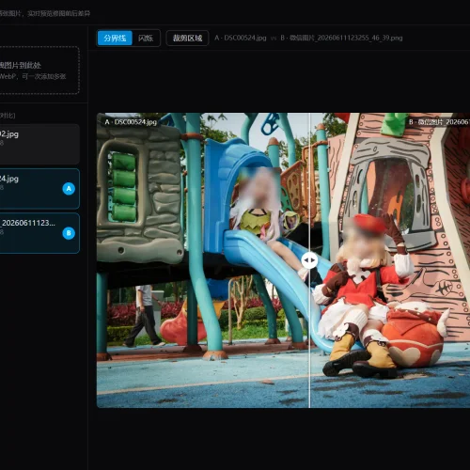Click the 裁剪区域 crop area button
Screen dimensions: 470x470
[x=187, y=38]
